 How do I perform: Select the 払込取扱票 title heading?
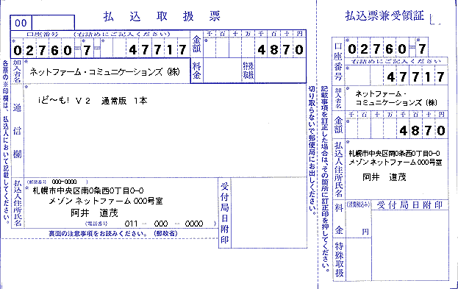162,16
